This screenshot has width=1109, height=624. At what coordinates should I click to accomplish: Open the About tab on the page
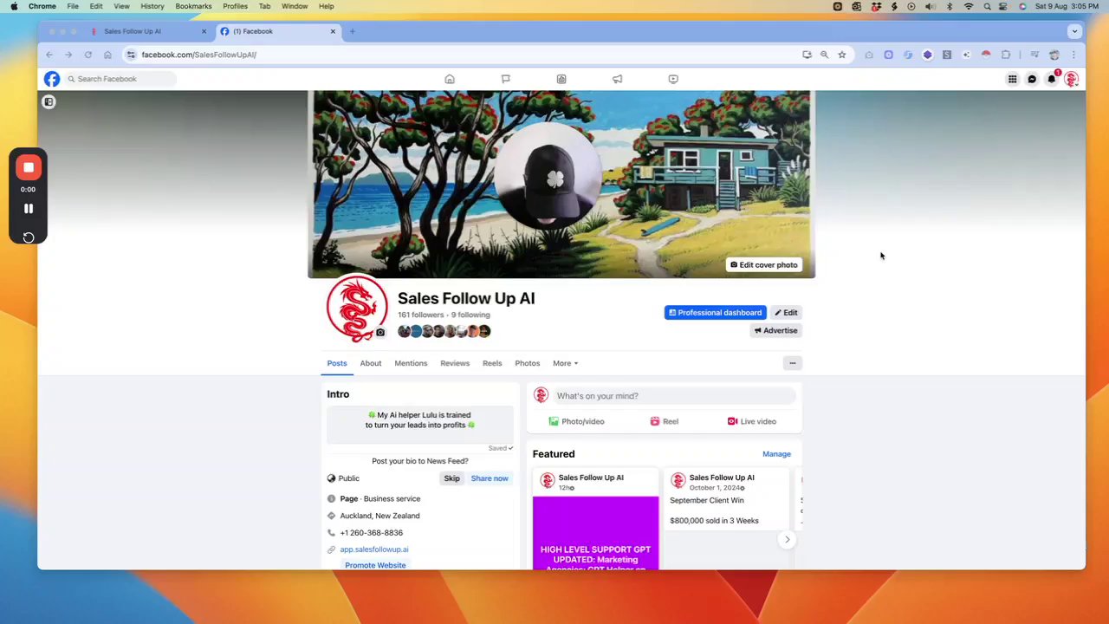coord(371,363)
